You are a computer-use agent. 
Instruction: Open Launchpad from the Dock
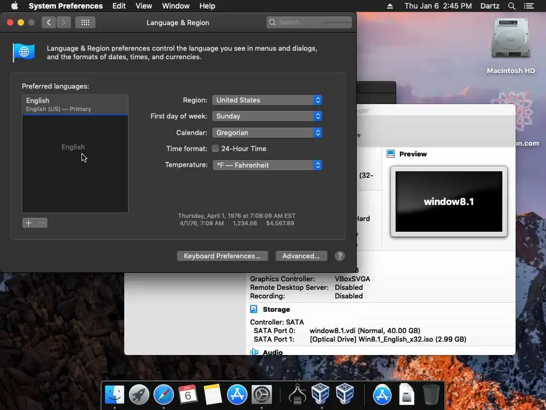(x=139, y=395)
